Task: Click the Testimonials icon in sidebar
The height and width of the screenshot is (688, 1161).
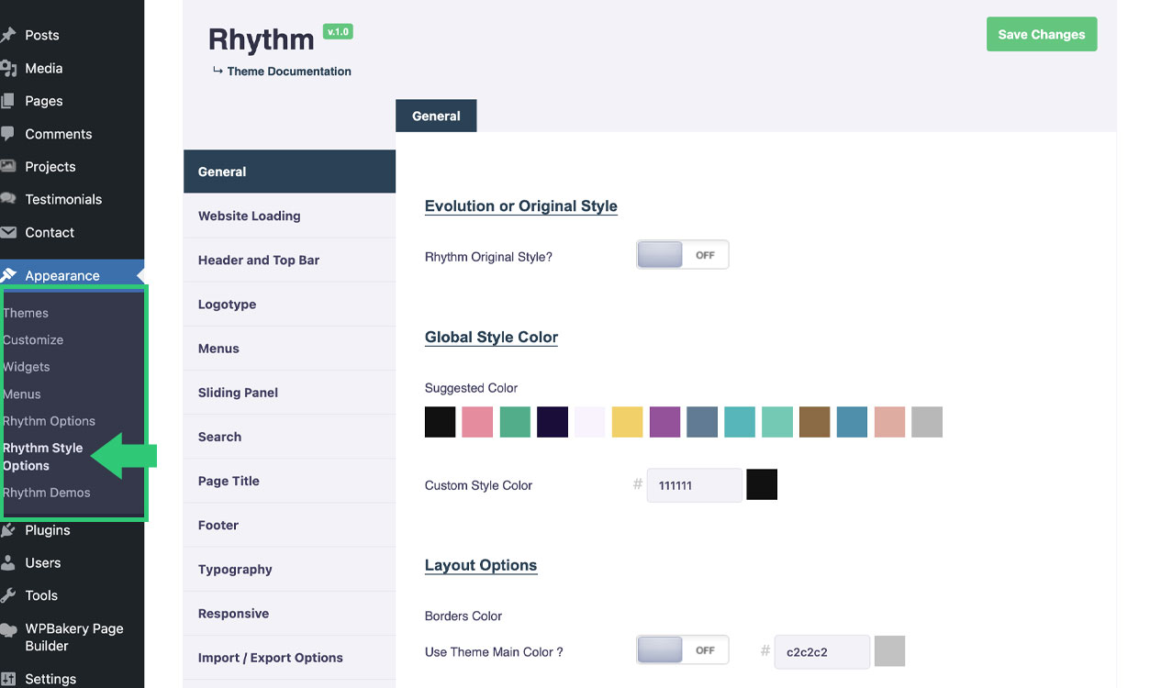Action: click(x=8, y=199)
